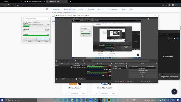Viewport: 181px width, 102px height.
Task: Open file type dropdown in Open dialog
Action: click(169, 75)
